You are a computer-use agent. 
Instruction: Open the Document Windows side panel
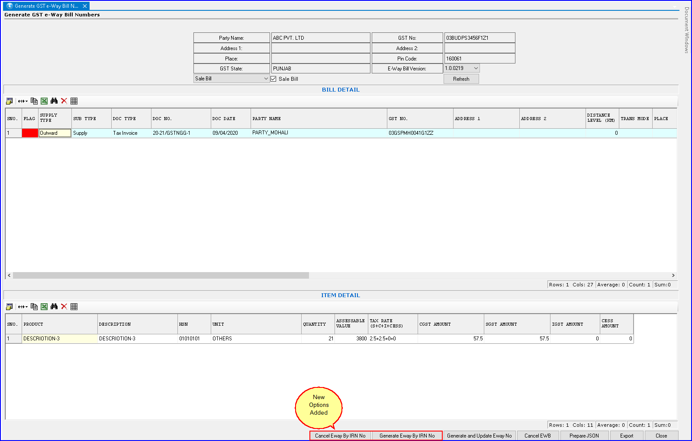686,30
